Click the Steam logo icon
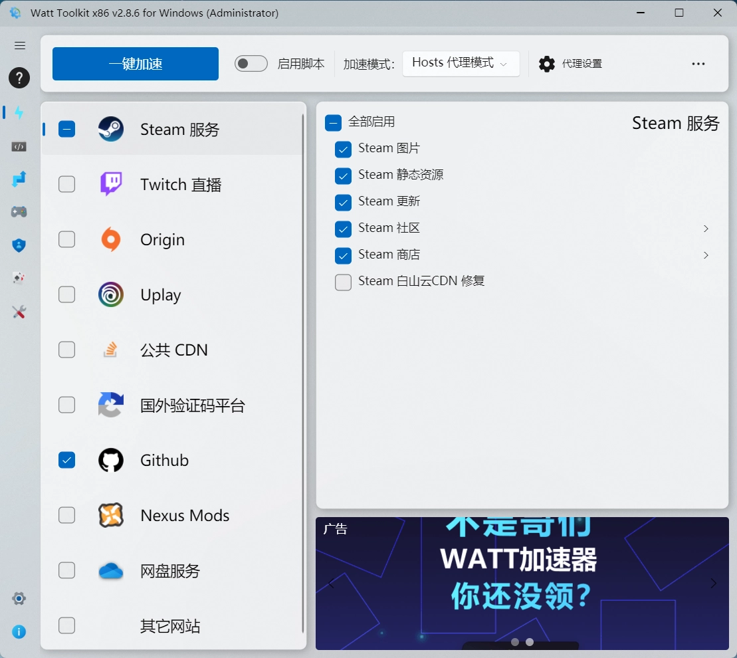The width and height of the screenshot is (737, 658). point(111,129)
